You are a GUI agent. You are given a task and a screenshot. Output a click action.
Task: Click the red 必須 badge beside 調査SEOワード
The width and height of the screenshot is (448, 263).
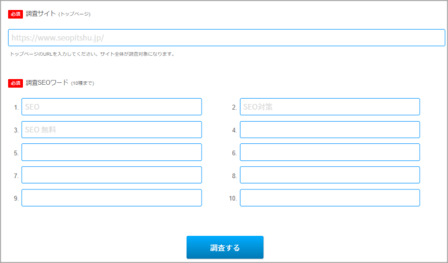[x=15, y=83]
